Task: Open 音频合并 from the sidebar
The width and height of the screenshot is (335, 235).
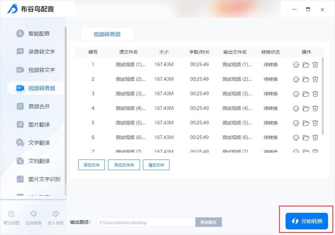Action: click(33, 106)
